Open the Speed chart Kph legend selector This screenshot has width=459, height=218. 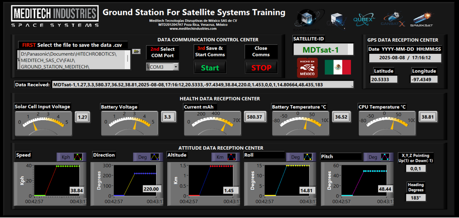click(x=66, y=157)
